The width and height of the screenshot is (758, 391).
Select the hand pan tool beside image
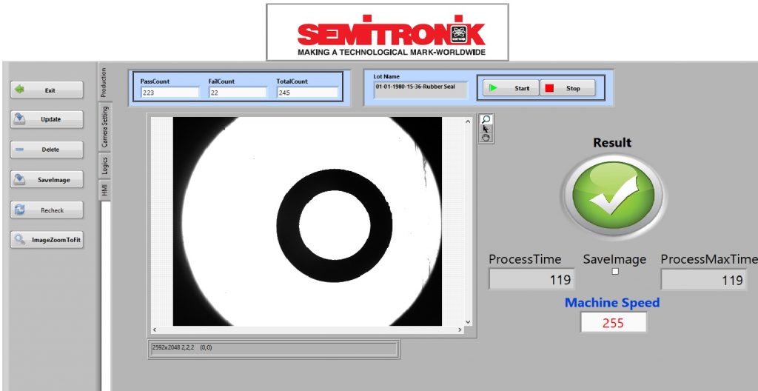click(486, 137)
